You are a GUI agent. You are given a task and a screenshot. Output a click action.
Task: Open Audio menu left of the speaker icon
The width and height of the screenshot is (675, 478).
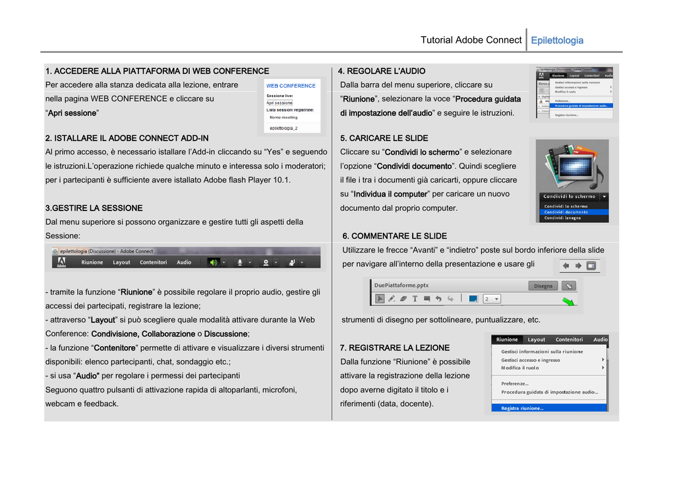(184, 262)
